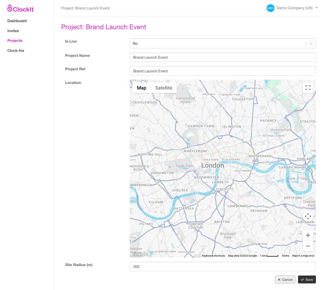Image resolution: width=327 pixels, height=290 pixels.
Task: Click the London label on map
Action: pyautogui.click(x=213, y=165)
